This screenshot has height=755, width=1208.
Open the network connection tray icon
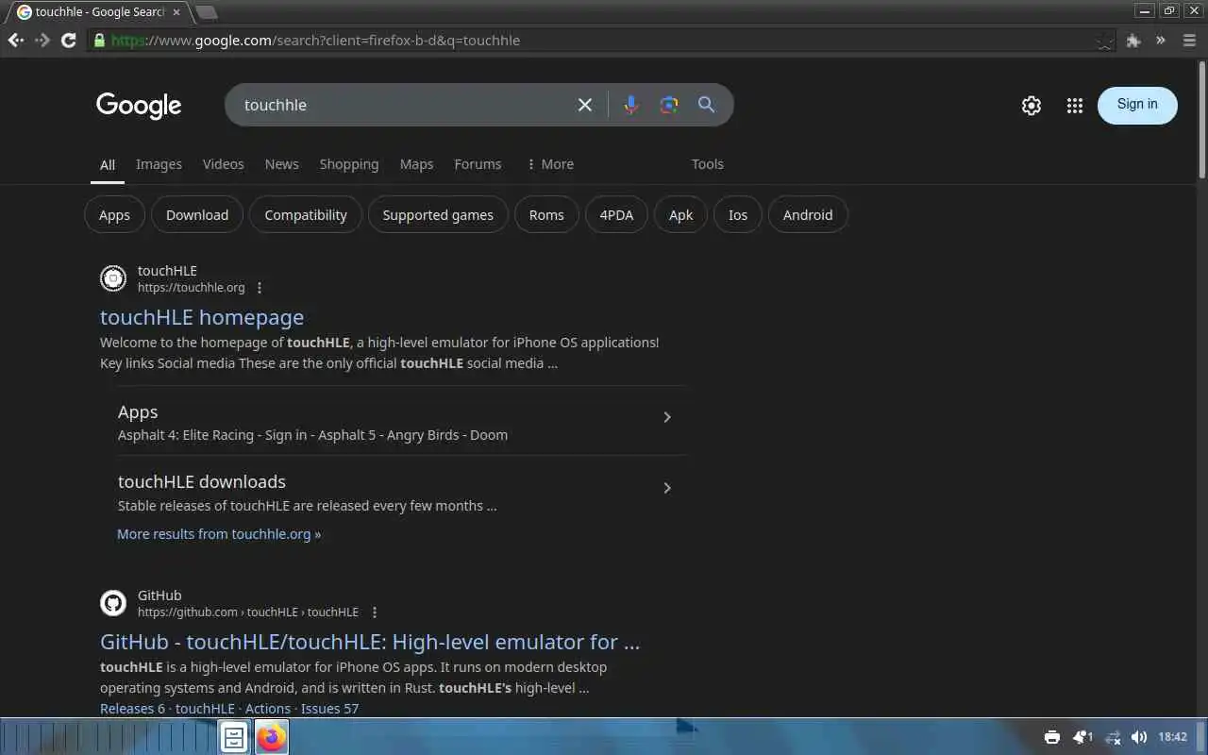1113,737
